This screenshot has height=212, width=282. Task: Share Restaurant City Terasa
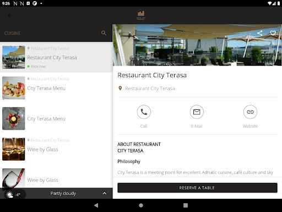click(x=259, y=33)
